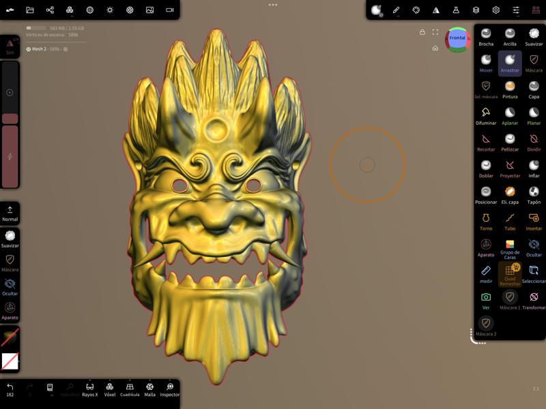This screenshot has width=546, height=409.
Task: Toggle Sim symmetry on left bar
Action: pyautogui.click(x=10, y=47)
